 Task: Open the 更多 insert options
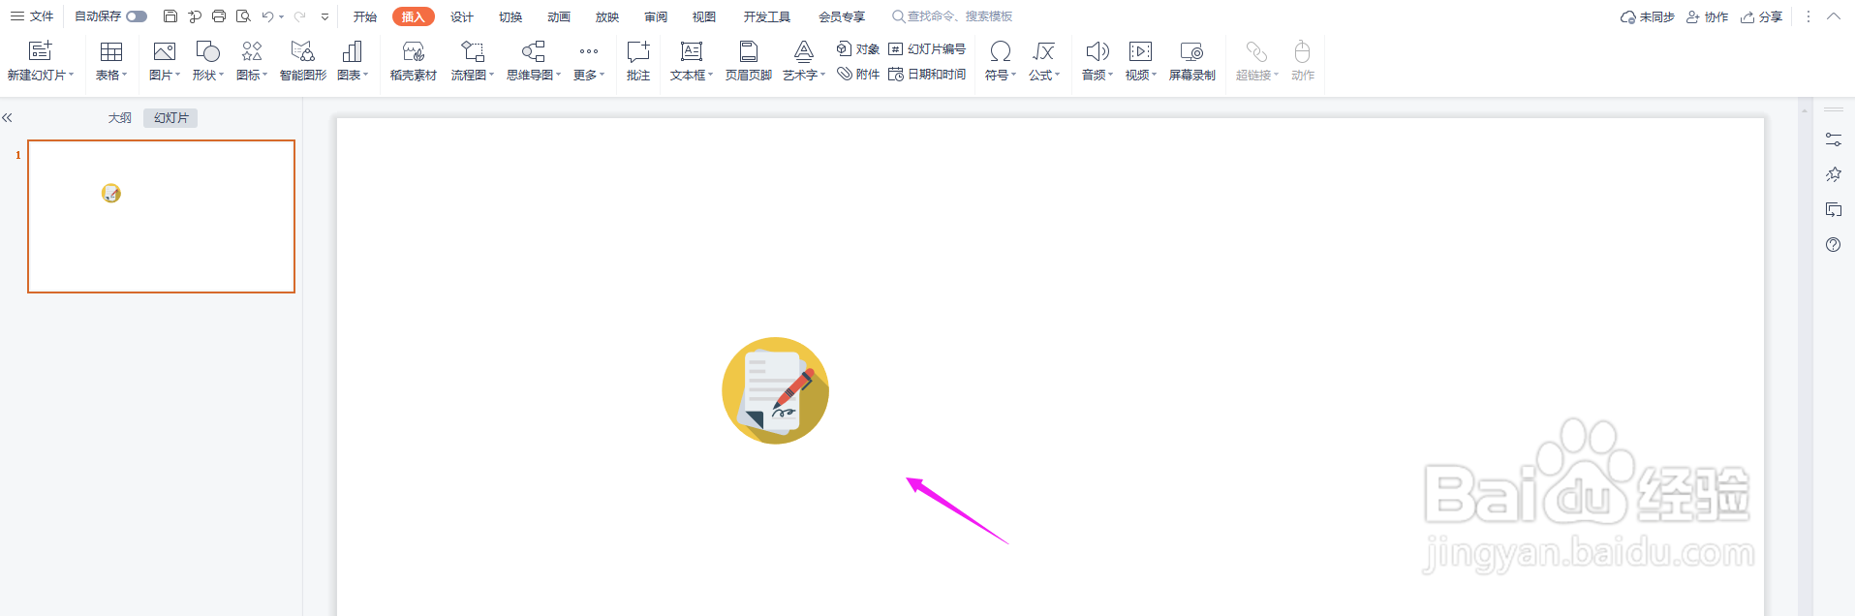pos(589,60)
